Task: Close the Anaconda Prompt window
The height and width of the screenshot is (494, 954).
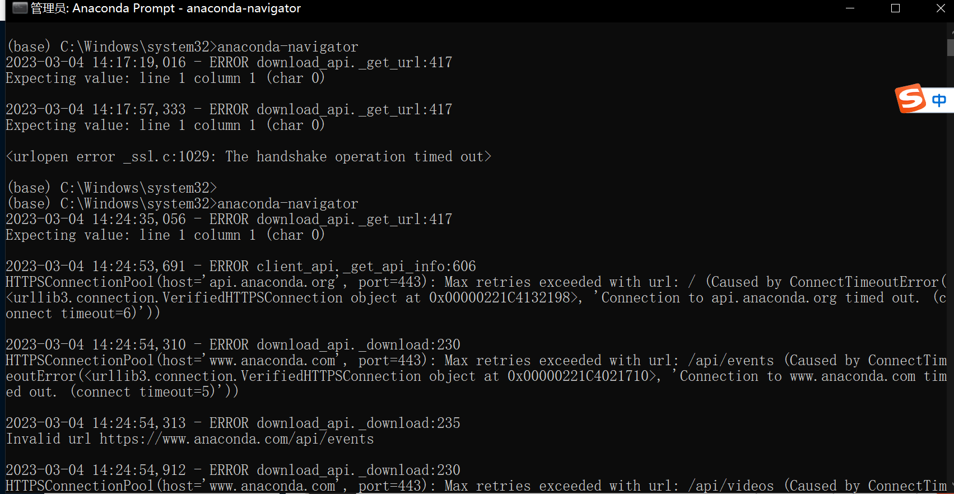Action: (x=939, y=8)
